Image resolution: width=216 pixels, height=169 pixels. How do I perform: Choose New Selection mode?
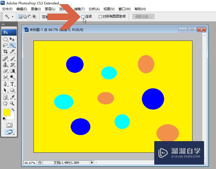point(20,17)
